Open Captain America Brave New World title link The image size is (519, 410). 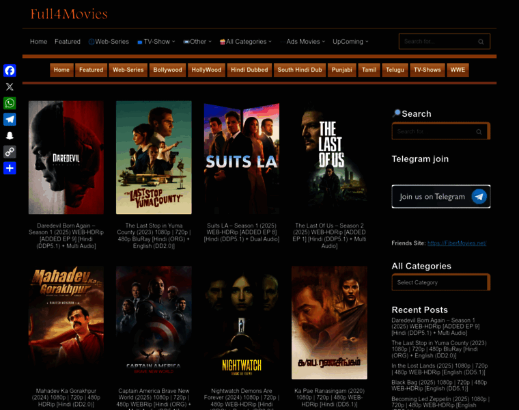(x=154, y=399)
